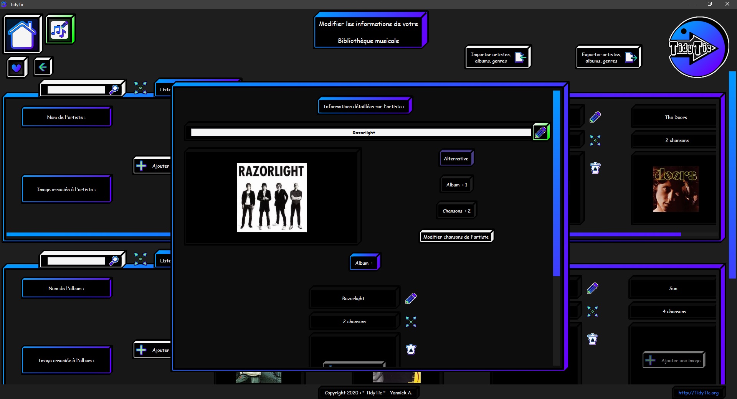This screenshot has height=399, width=737.
Task: Click Image associée à l'album label
Action: 66,360
